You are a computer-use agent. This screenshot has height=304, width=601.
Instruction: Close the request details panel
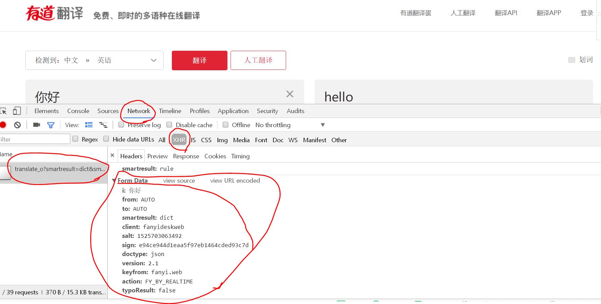point(113,156)
